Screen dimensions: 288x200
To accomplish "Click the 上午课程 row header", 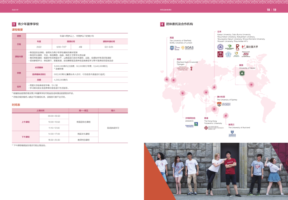I will coord(26,122).
